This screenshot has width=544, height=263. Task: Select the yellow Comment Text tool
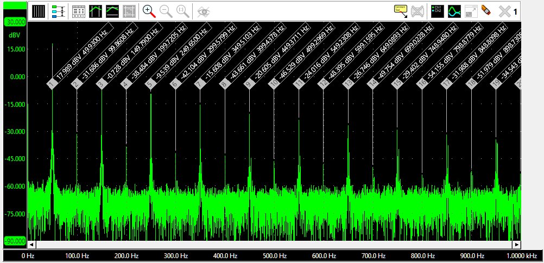pyautogui.click(x=401, y=11)
